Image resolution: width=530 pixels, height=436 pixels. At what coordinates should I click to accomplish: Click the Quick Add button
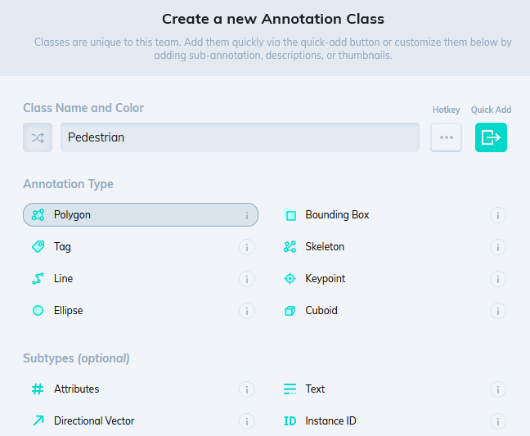491,137
